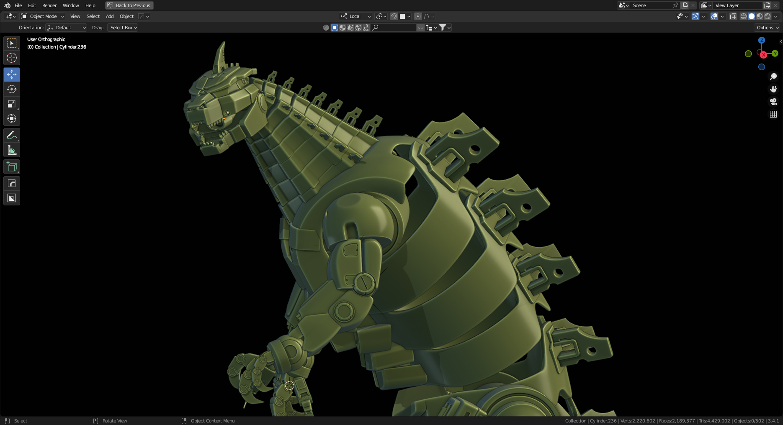Open the viewport Add menu

click(x=110, y=16)
